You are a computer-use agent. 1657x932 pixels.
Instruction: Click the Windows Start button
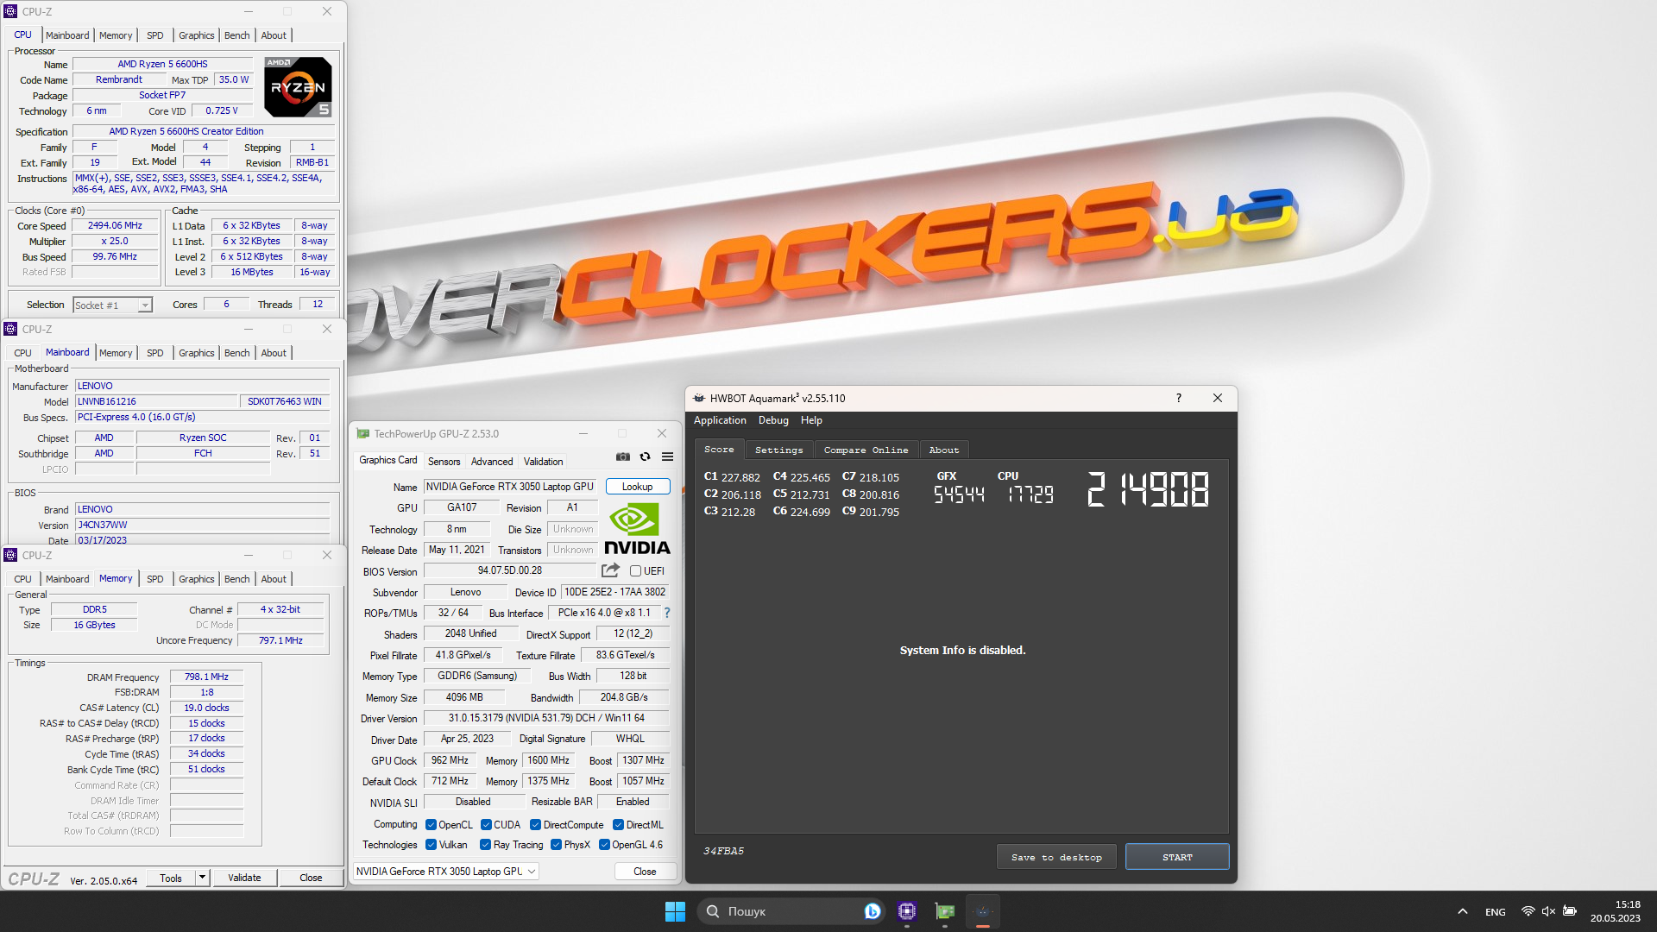point(675,911)
